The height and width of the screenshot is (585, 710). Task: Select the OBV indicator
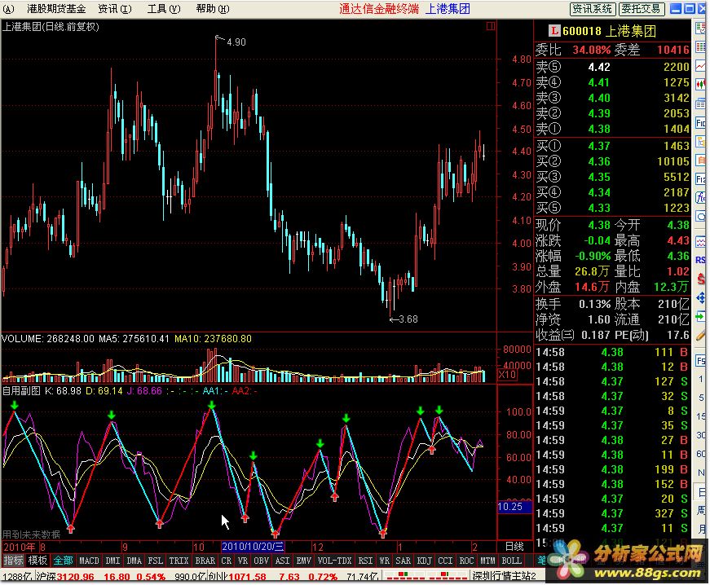click(262, 561)
